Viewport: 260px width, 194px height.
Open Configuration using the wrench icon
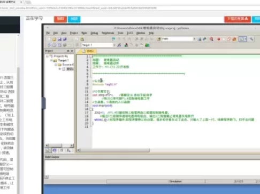coord(251,39)
